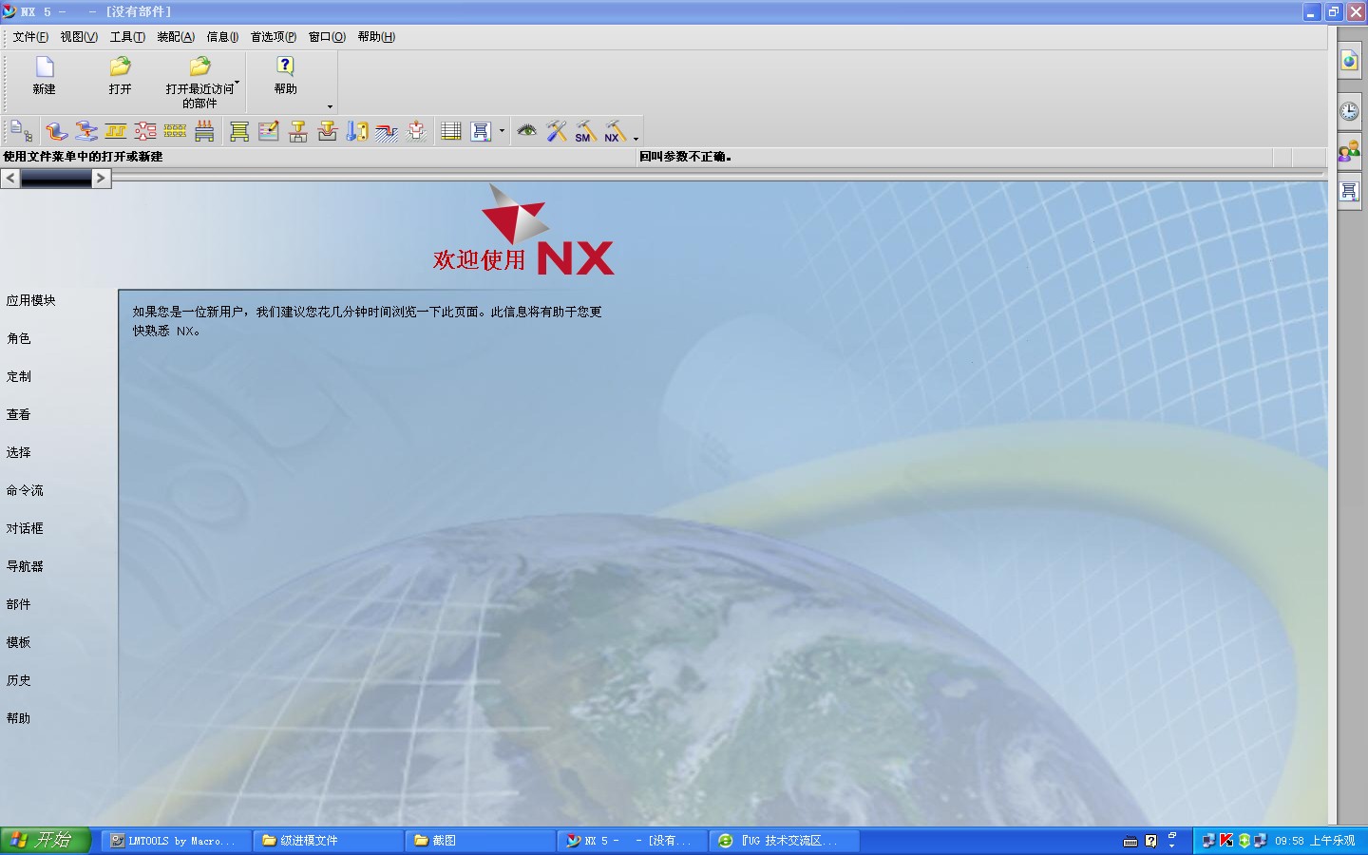Click the colored table with pencil icon

pos(269,131)
